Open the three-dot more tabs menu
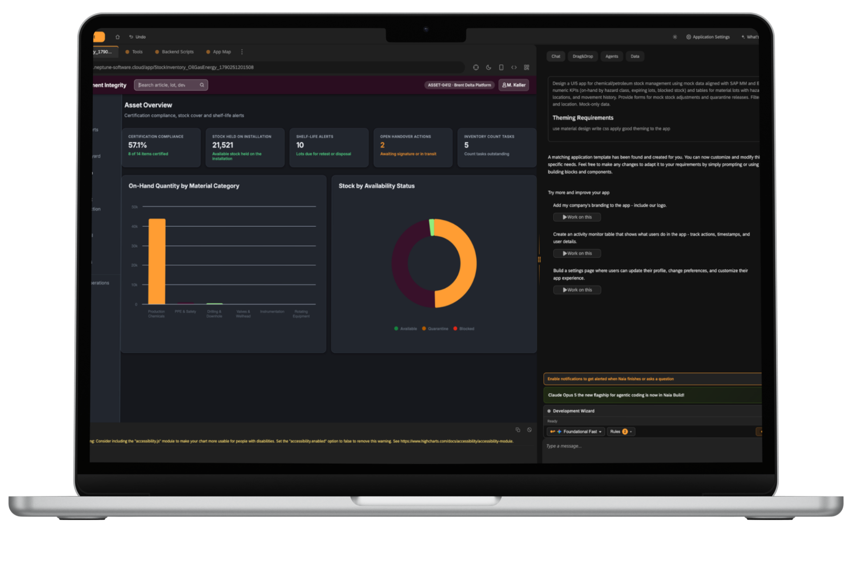This screenshot has height=586, width=854. (x=242, y=52)
